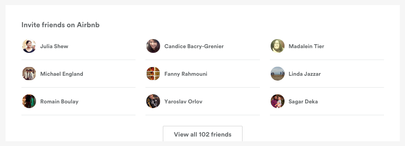This screenshot has height=146, width=405.
Task: Open Yaroslav Orlov's profile picture
Action: coord(153,101)
